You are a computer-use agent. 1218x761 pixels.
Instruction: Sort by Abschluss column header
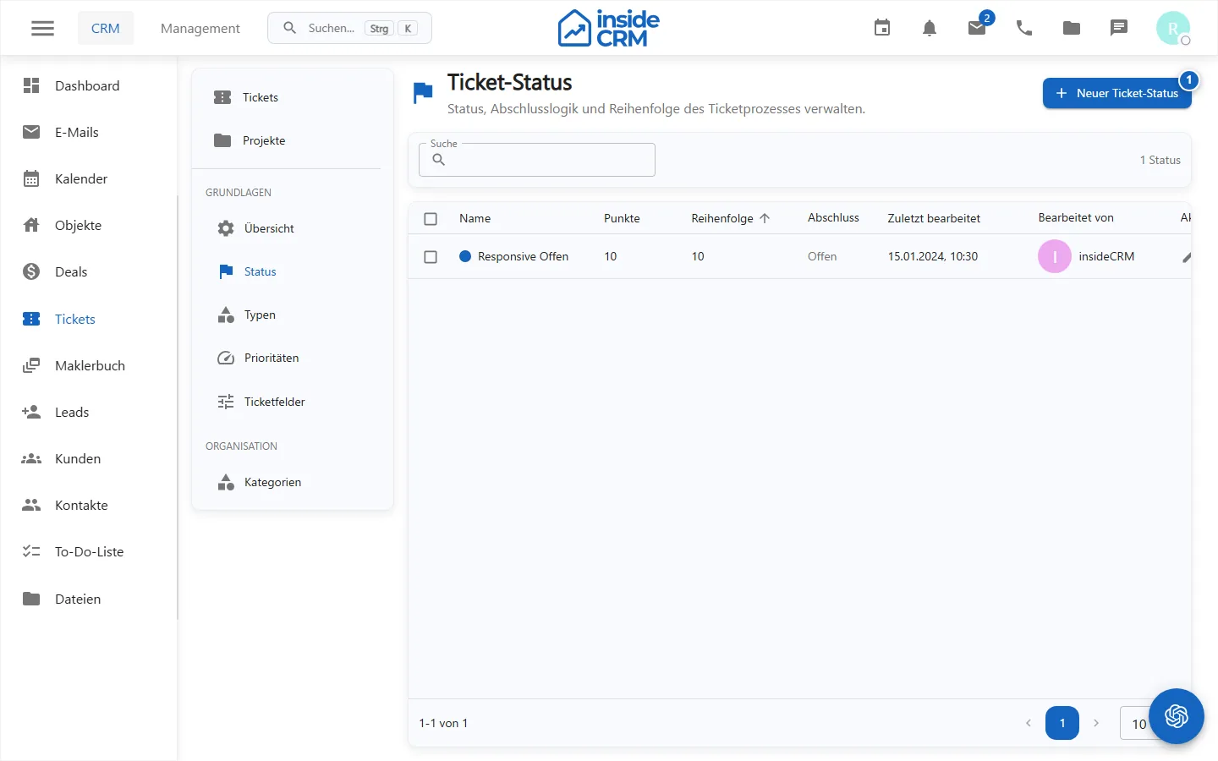coord(833,218)
